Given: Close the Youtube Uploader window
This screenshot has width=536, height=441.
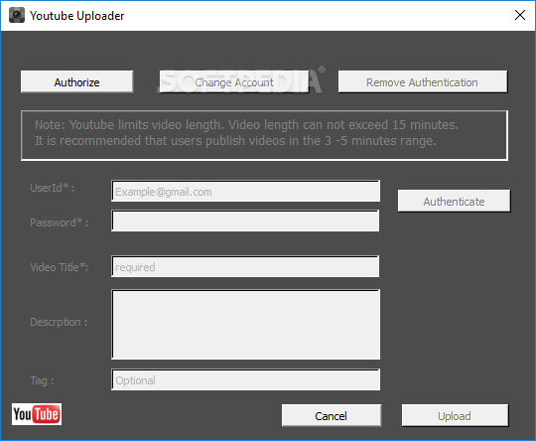Looking at the screenshot, I should point(520,15).
